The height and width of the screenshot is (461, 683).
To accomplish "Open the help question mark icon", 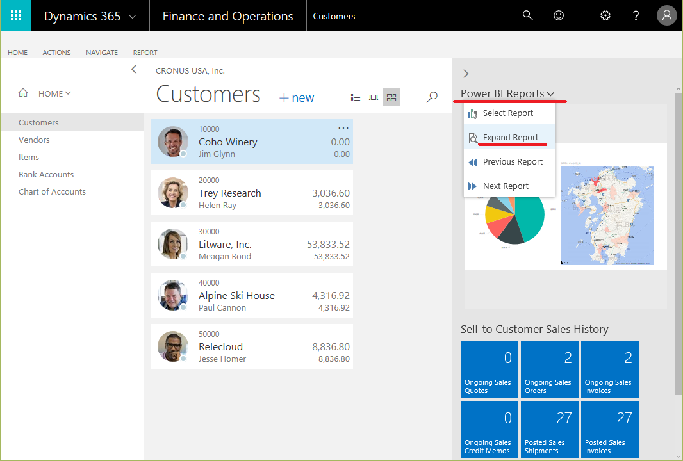I will coord(636,15).
